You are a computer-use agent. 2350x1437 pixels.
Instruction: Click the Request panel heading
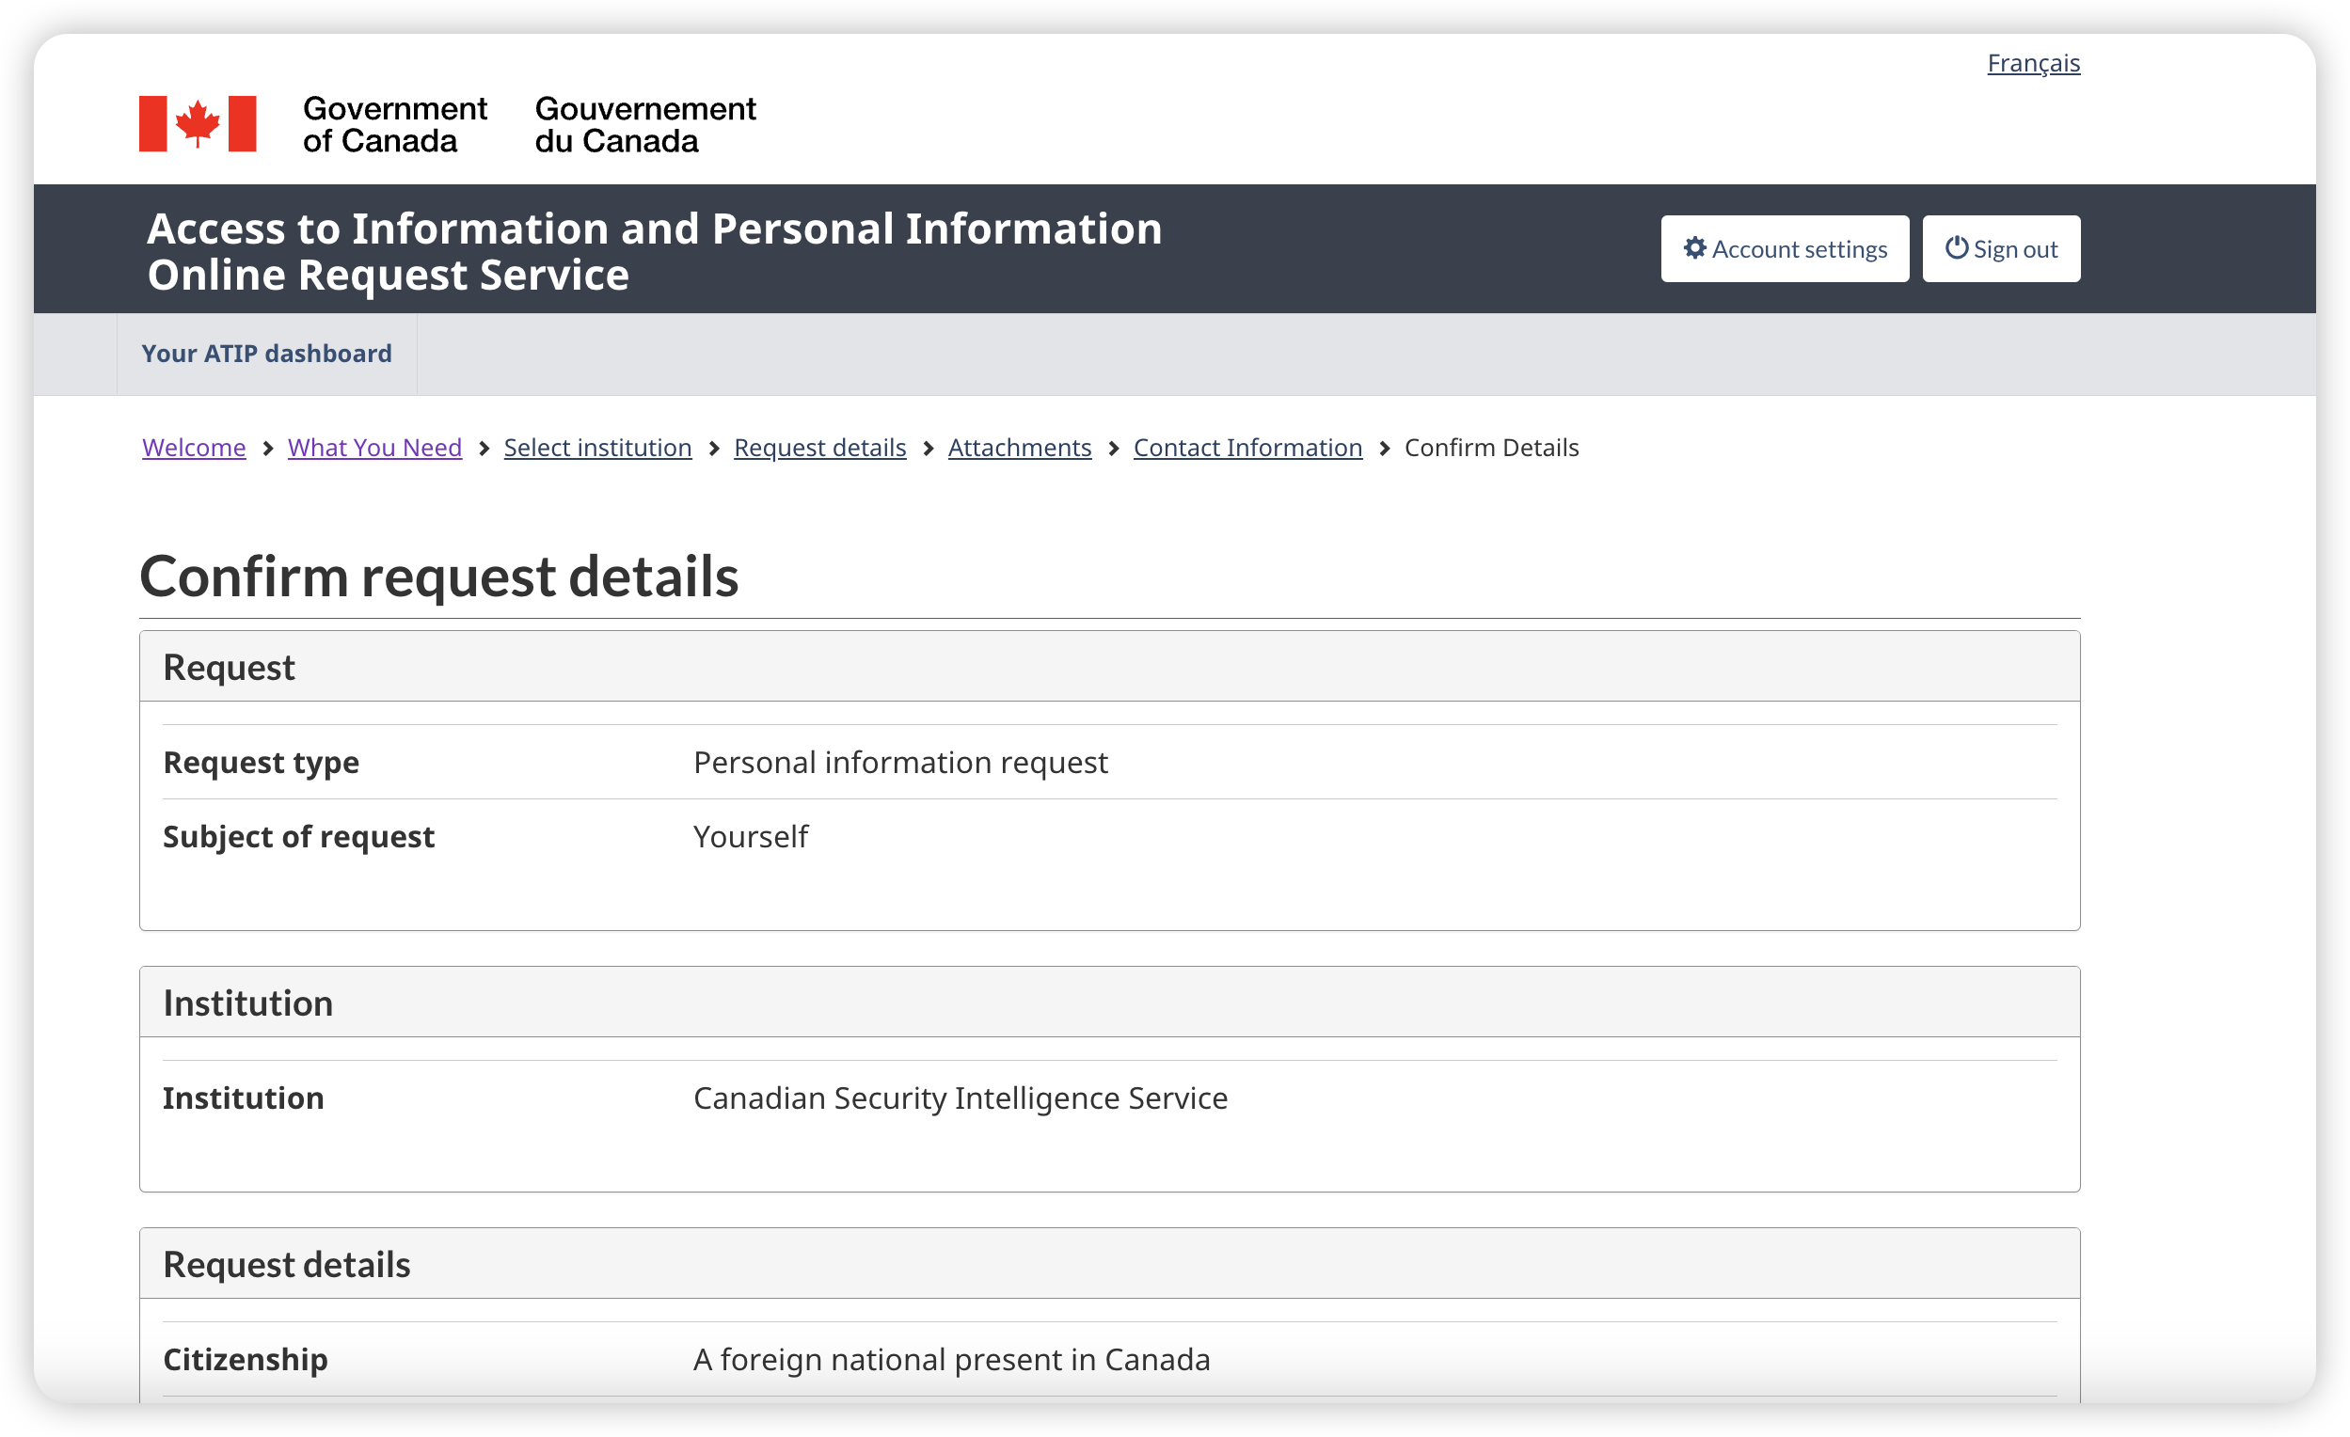tap(229, 668)
